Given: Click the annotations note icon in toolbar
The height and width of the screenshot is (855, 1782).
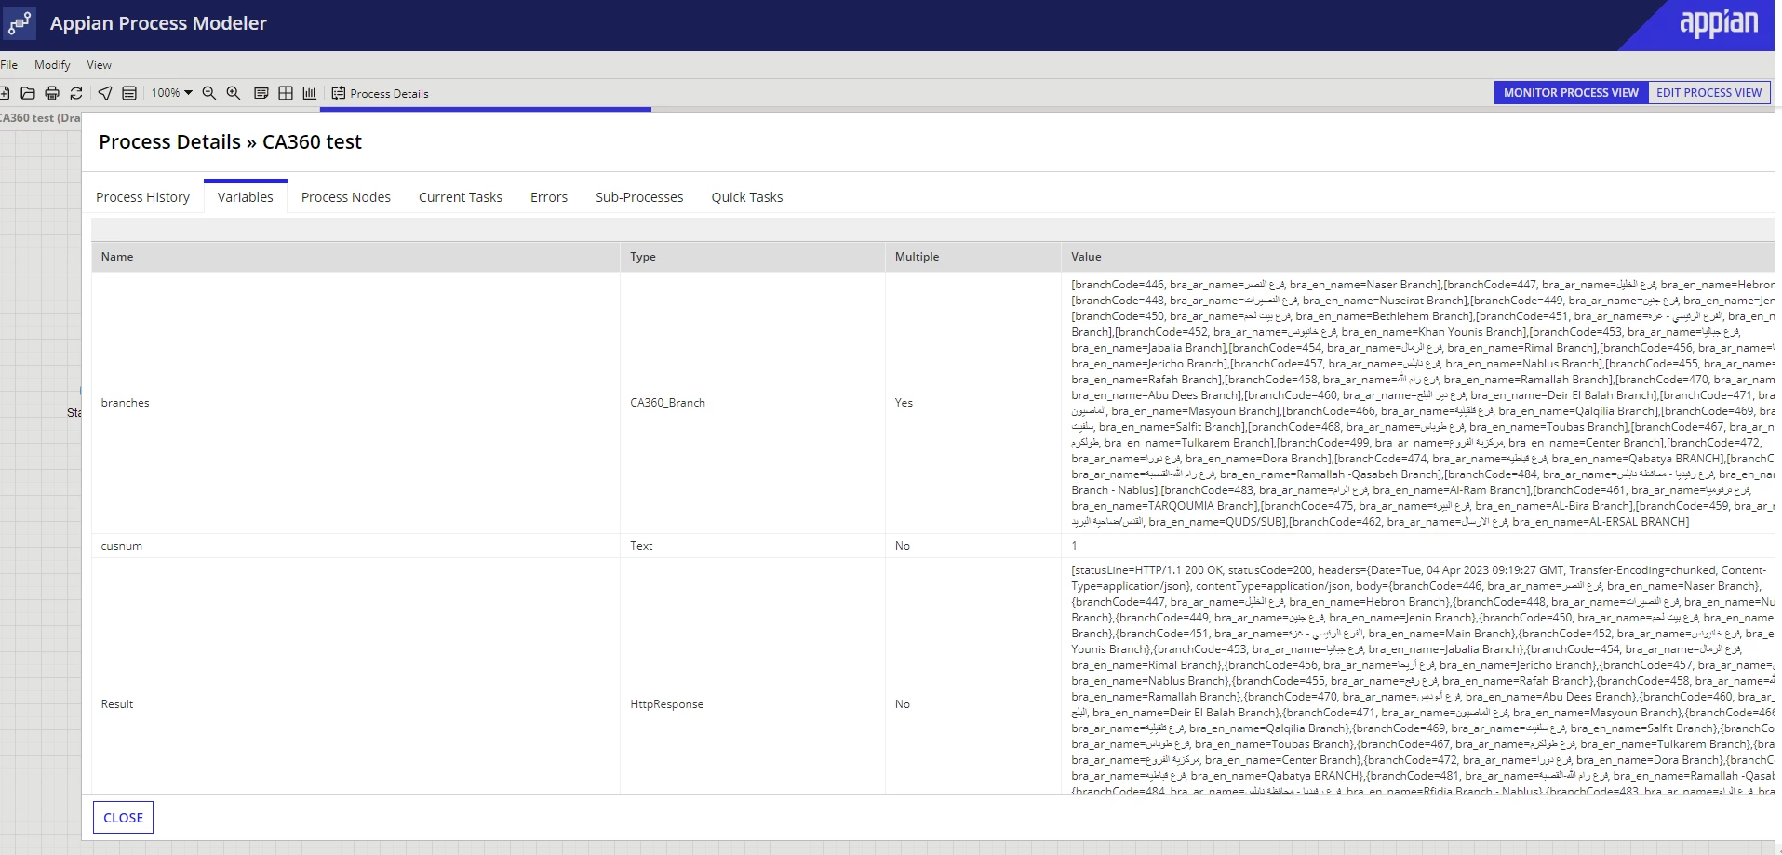Looking at the screenshot, I should pyautogui.click(x=261, y=93).
